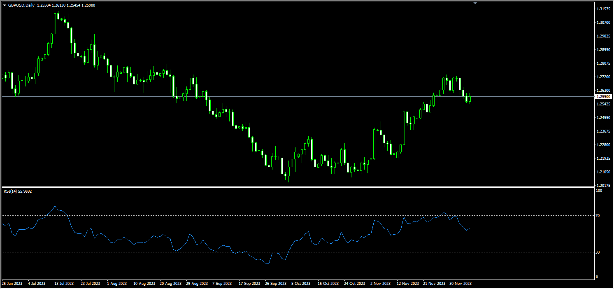The width and height of the screenshot is (614, 289).
Task: Click the 17 Sep 2023 date label
Action: tap(250, 284)
